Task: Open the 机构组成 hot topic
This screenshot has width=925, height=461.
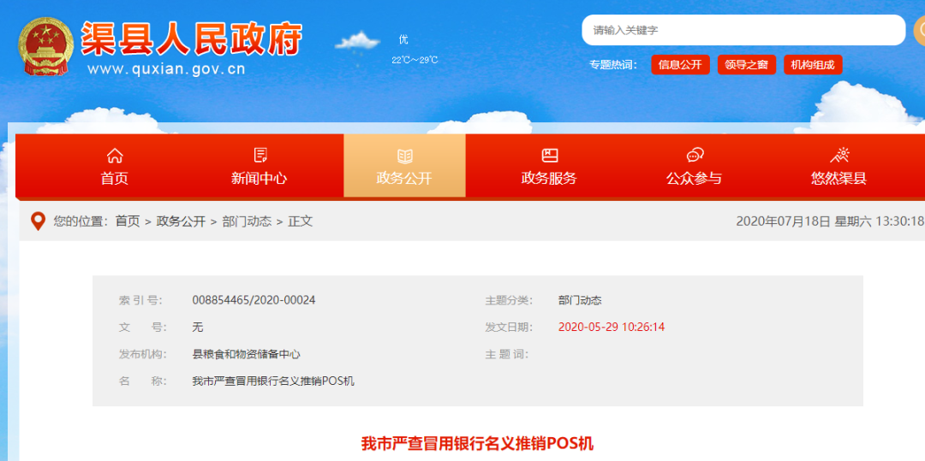Action: tap(813, 65)
